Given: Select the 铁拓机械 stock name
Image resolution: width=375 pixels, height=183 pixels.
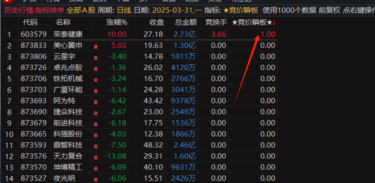Looking at the screenshot, I should click(x=68, y=79).
